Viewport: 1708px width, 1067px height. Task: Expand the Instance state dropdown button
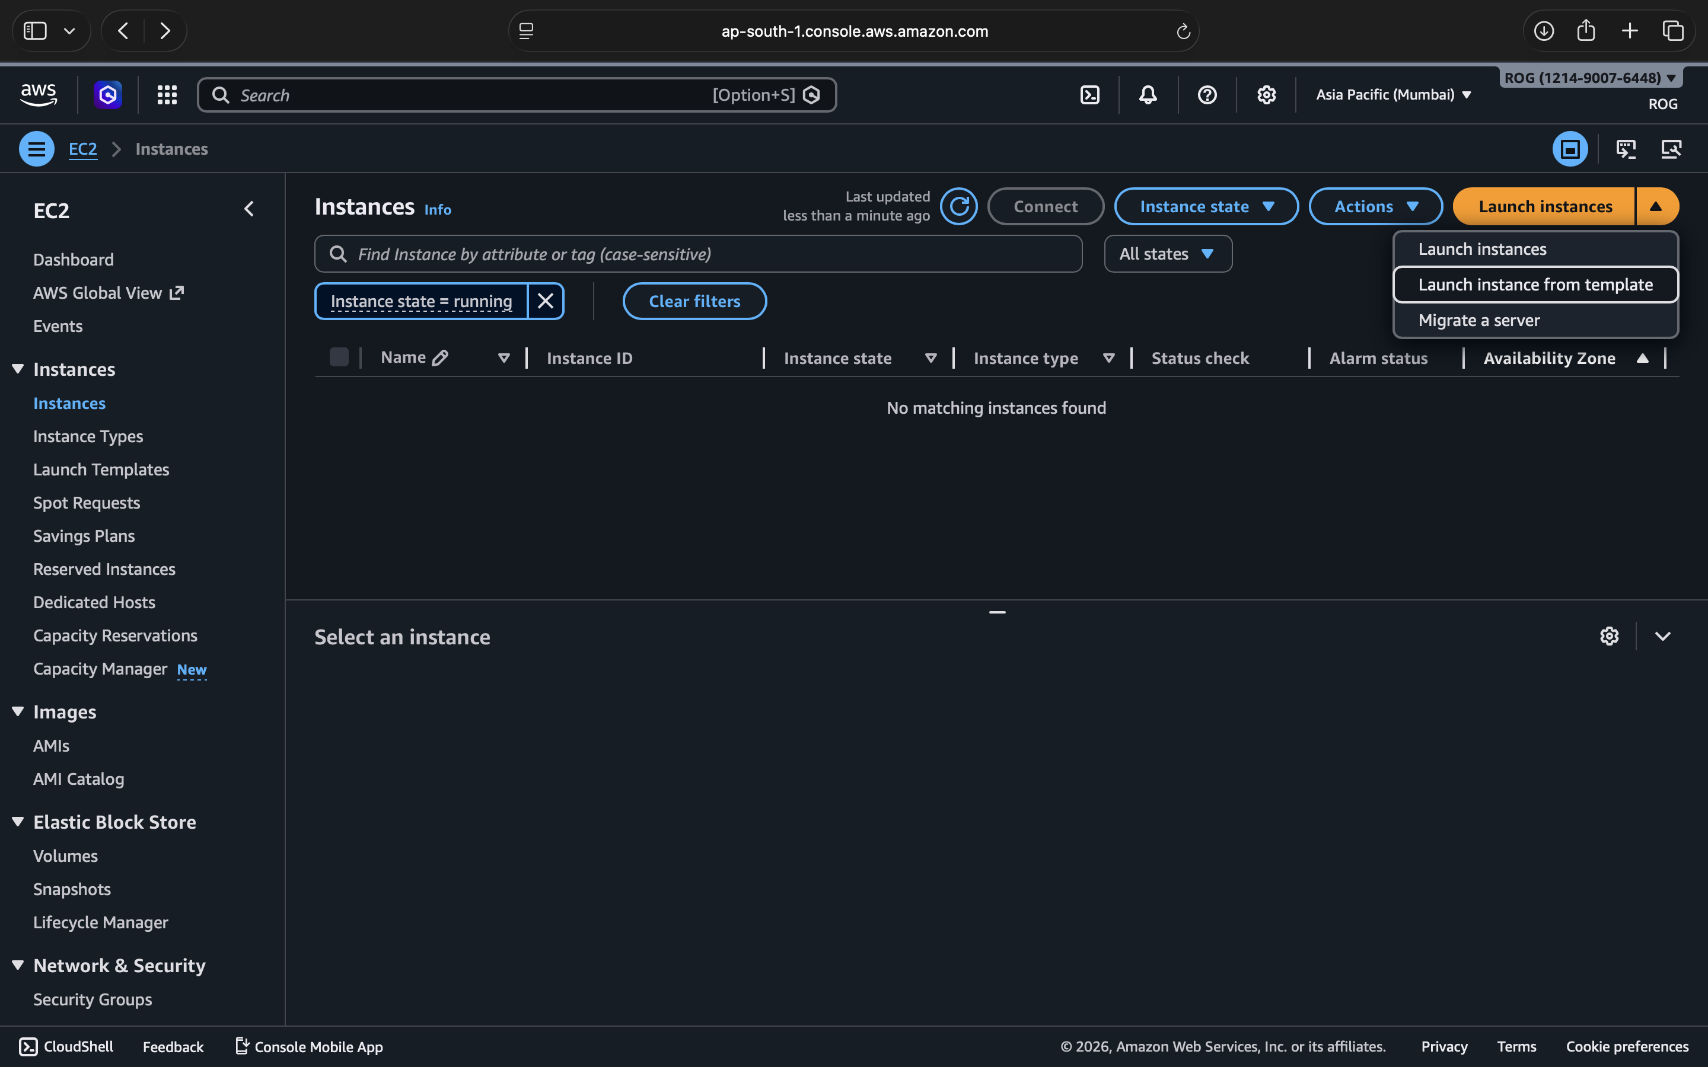pyautogui.click(x=1206, y=207)
